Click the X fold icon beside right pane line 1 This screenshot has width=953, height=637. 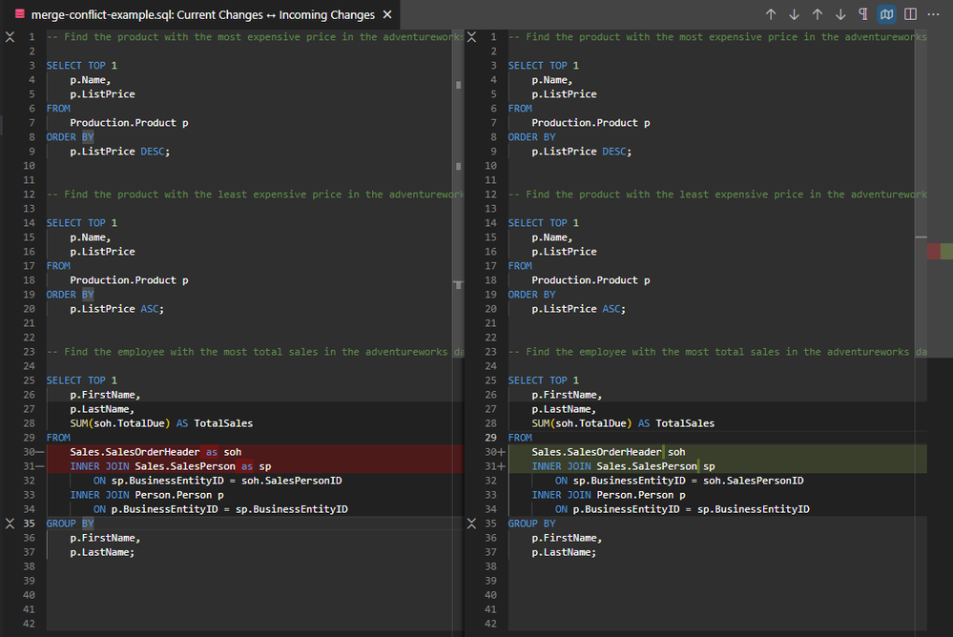(x=471, y=37)
